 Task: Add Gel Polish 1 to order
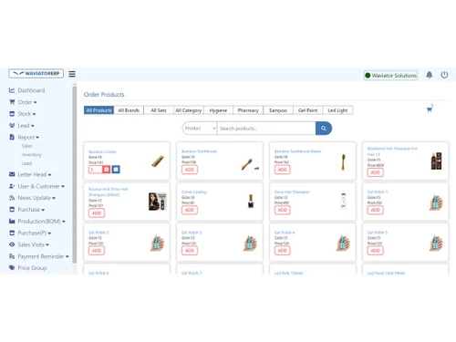376,210
